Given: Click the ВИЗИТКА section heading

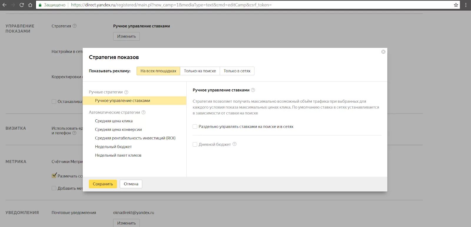Looking at the screenshot, I should coord(16,128).
